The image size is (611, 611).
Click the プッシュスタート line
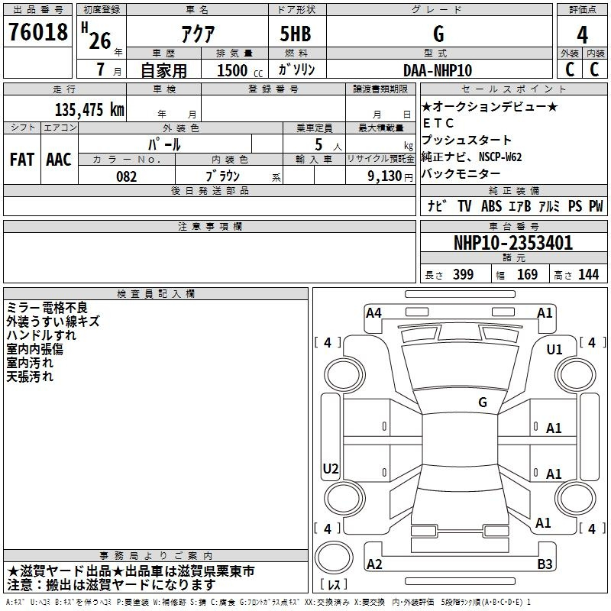click(467, 140)
